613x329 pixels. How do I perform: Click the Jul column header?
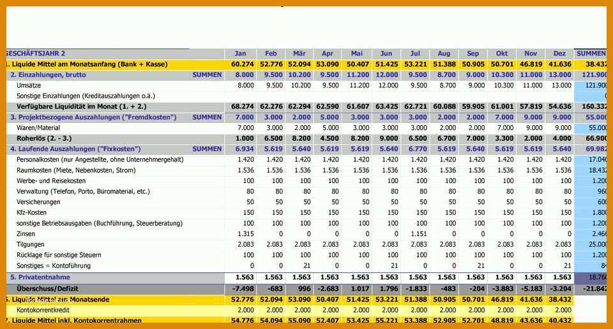(x=415, y=54)
